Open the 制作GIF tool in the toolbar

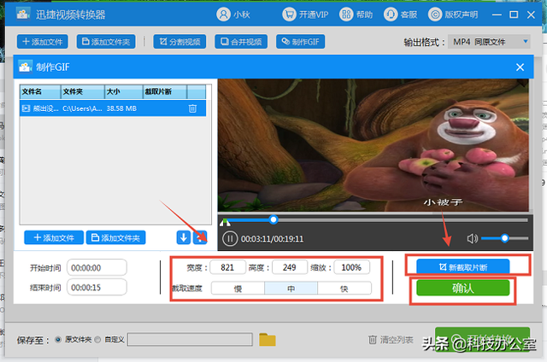pyautogui.click(x=300, y=42)
